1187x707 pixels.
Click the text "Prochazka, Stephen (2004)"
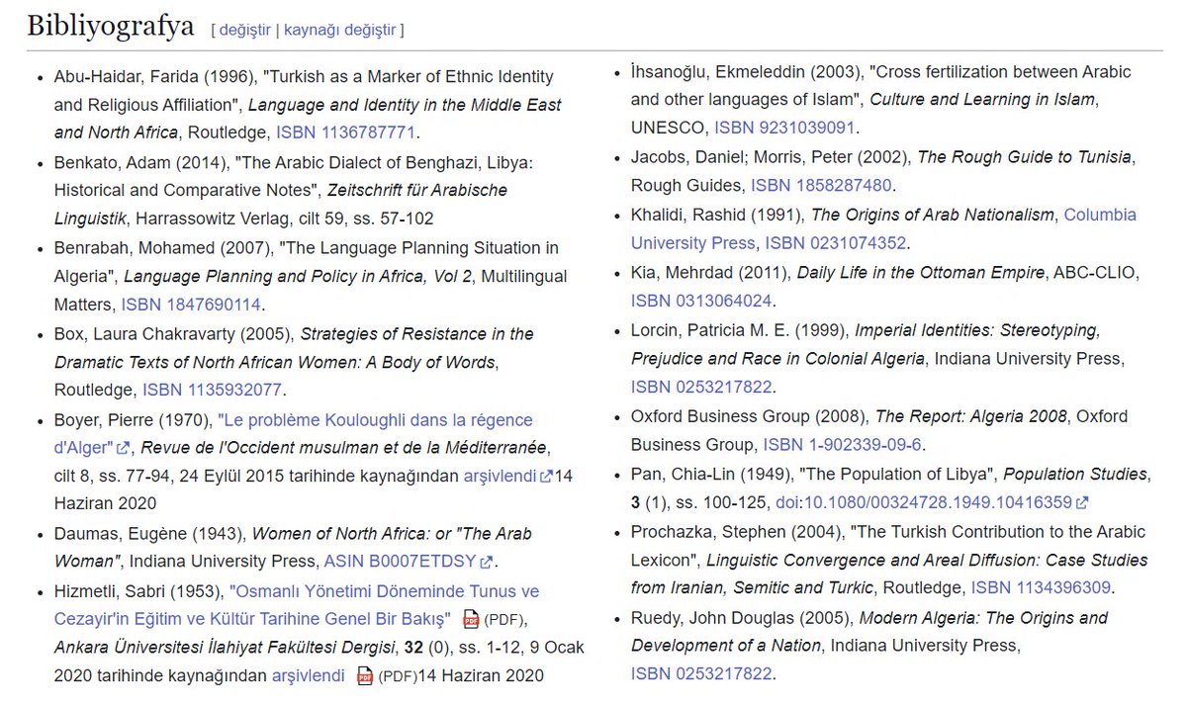click(738, 531)
